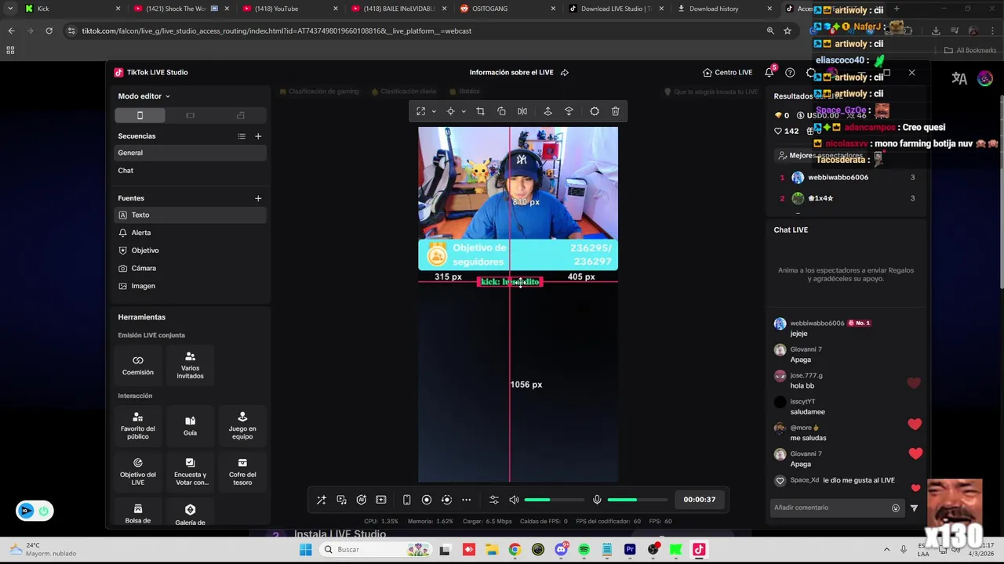
Task: Open the more options ellipsis in bottom bar
Action: pyautogui.click(x=467, y=500)
